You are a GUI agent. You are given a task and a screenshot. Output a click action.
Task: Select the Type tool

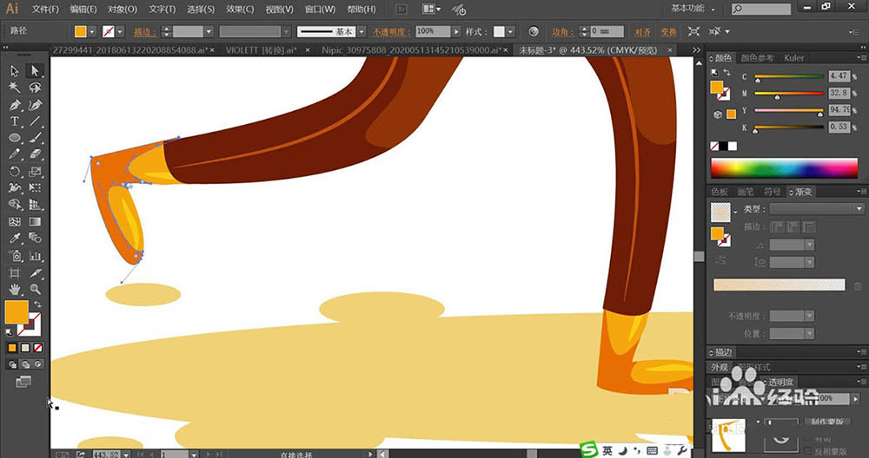coord(15,121)
